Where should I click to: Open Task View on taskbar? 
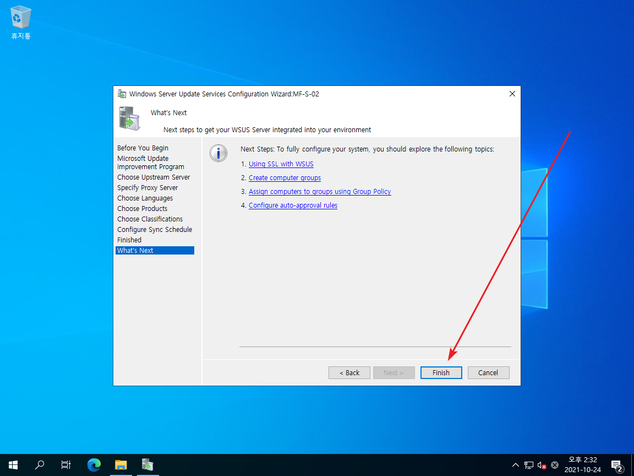pos(66,464)
